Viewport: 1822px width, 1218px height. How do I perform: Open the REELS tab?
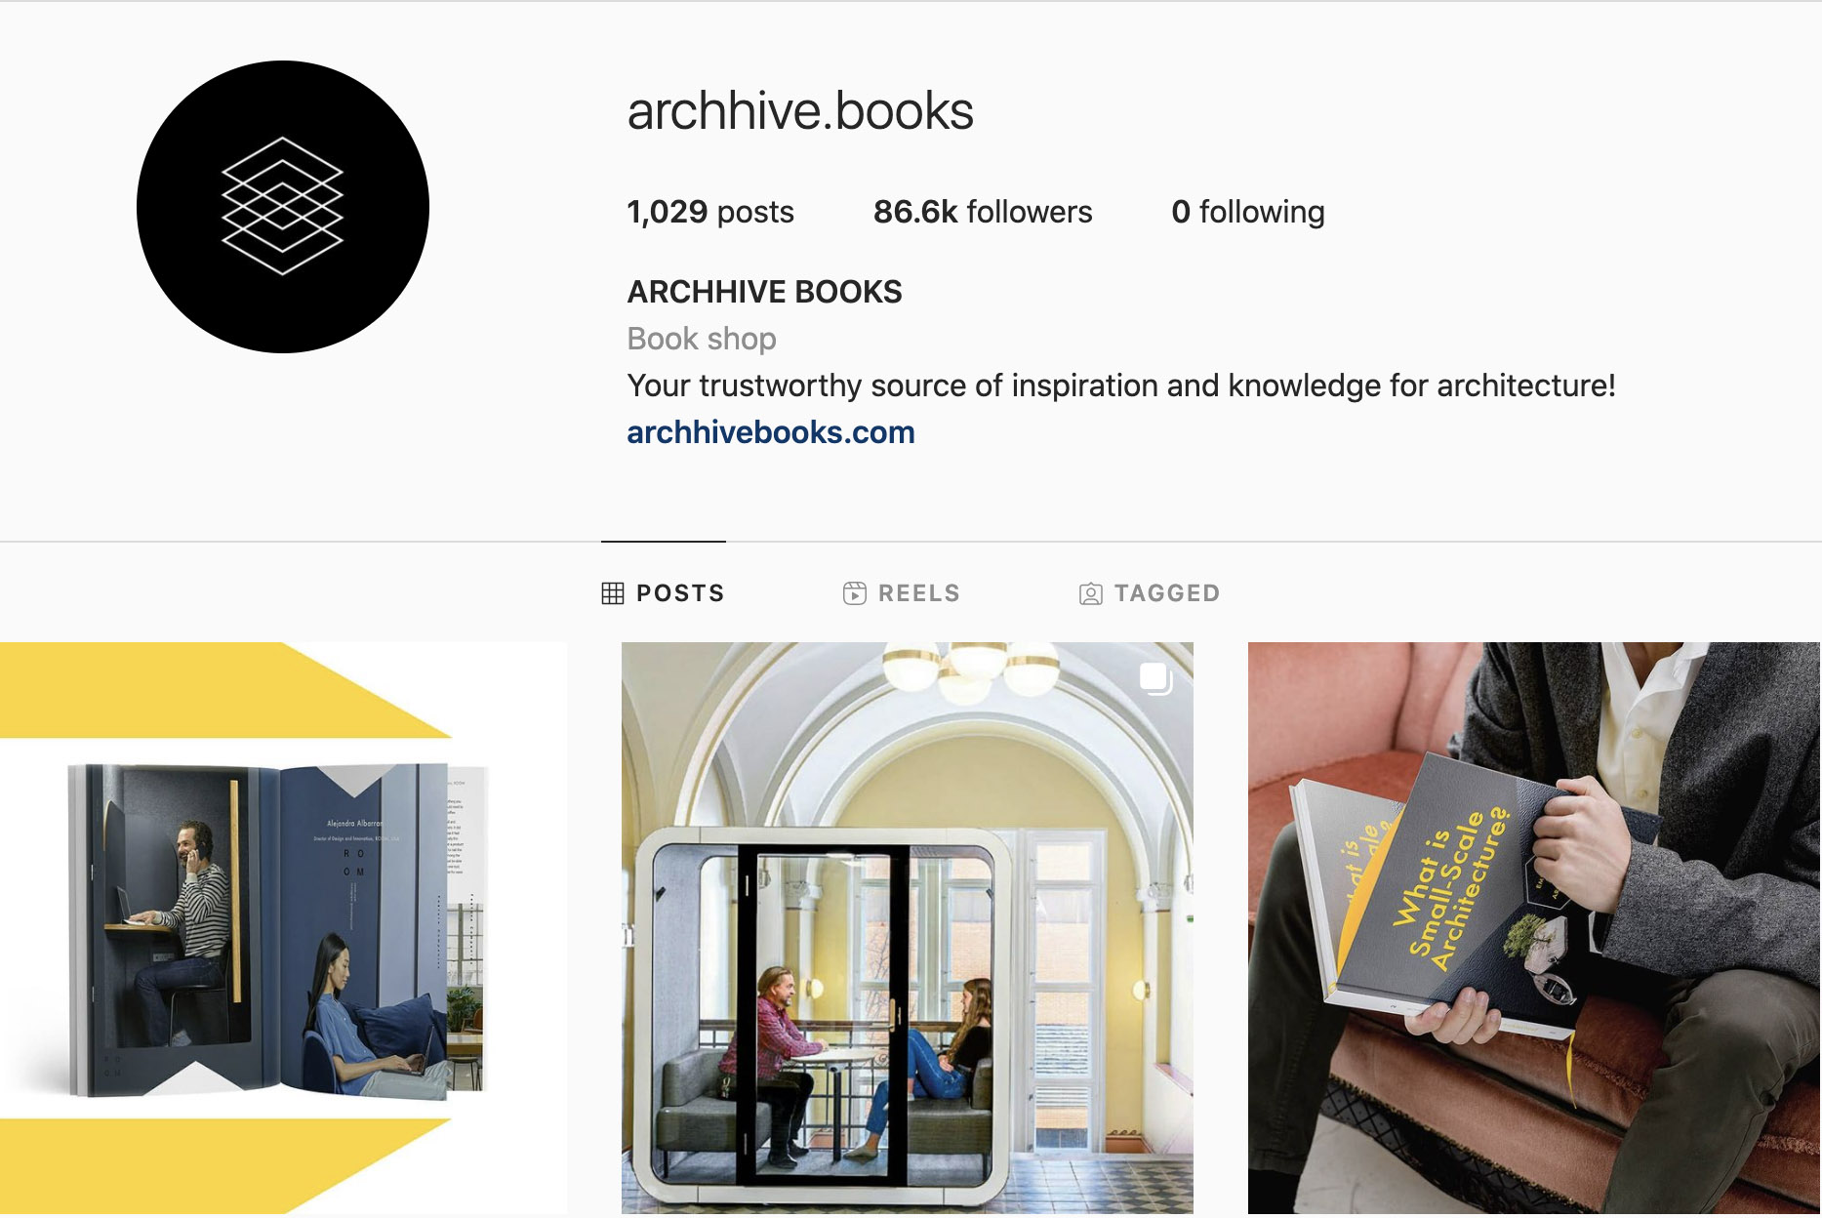coord(902,593)
